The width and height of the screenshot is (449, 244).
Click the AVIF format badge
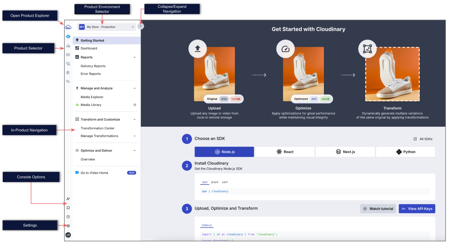pyautogui.click(x=314, y=99)
